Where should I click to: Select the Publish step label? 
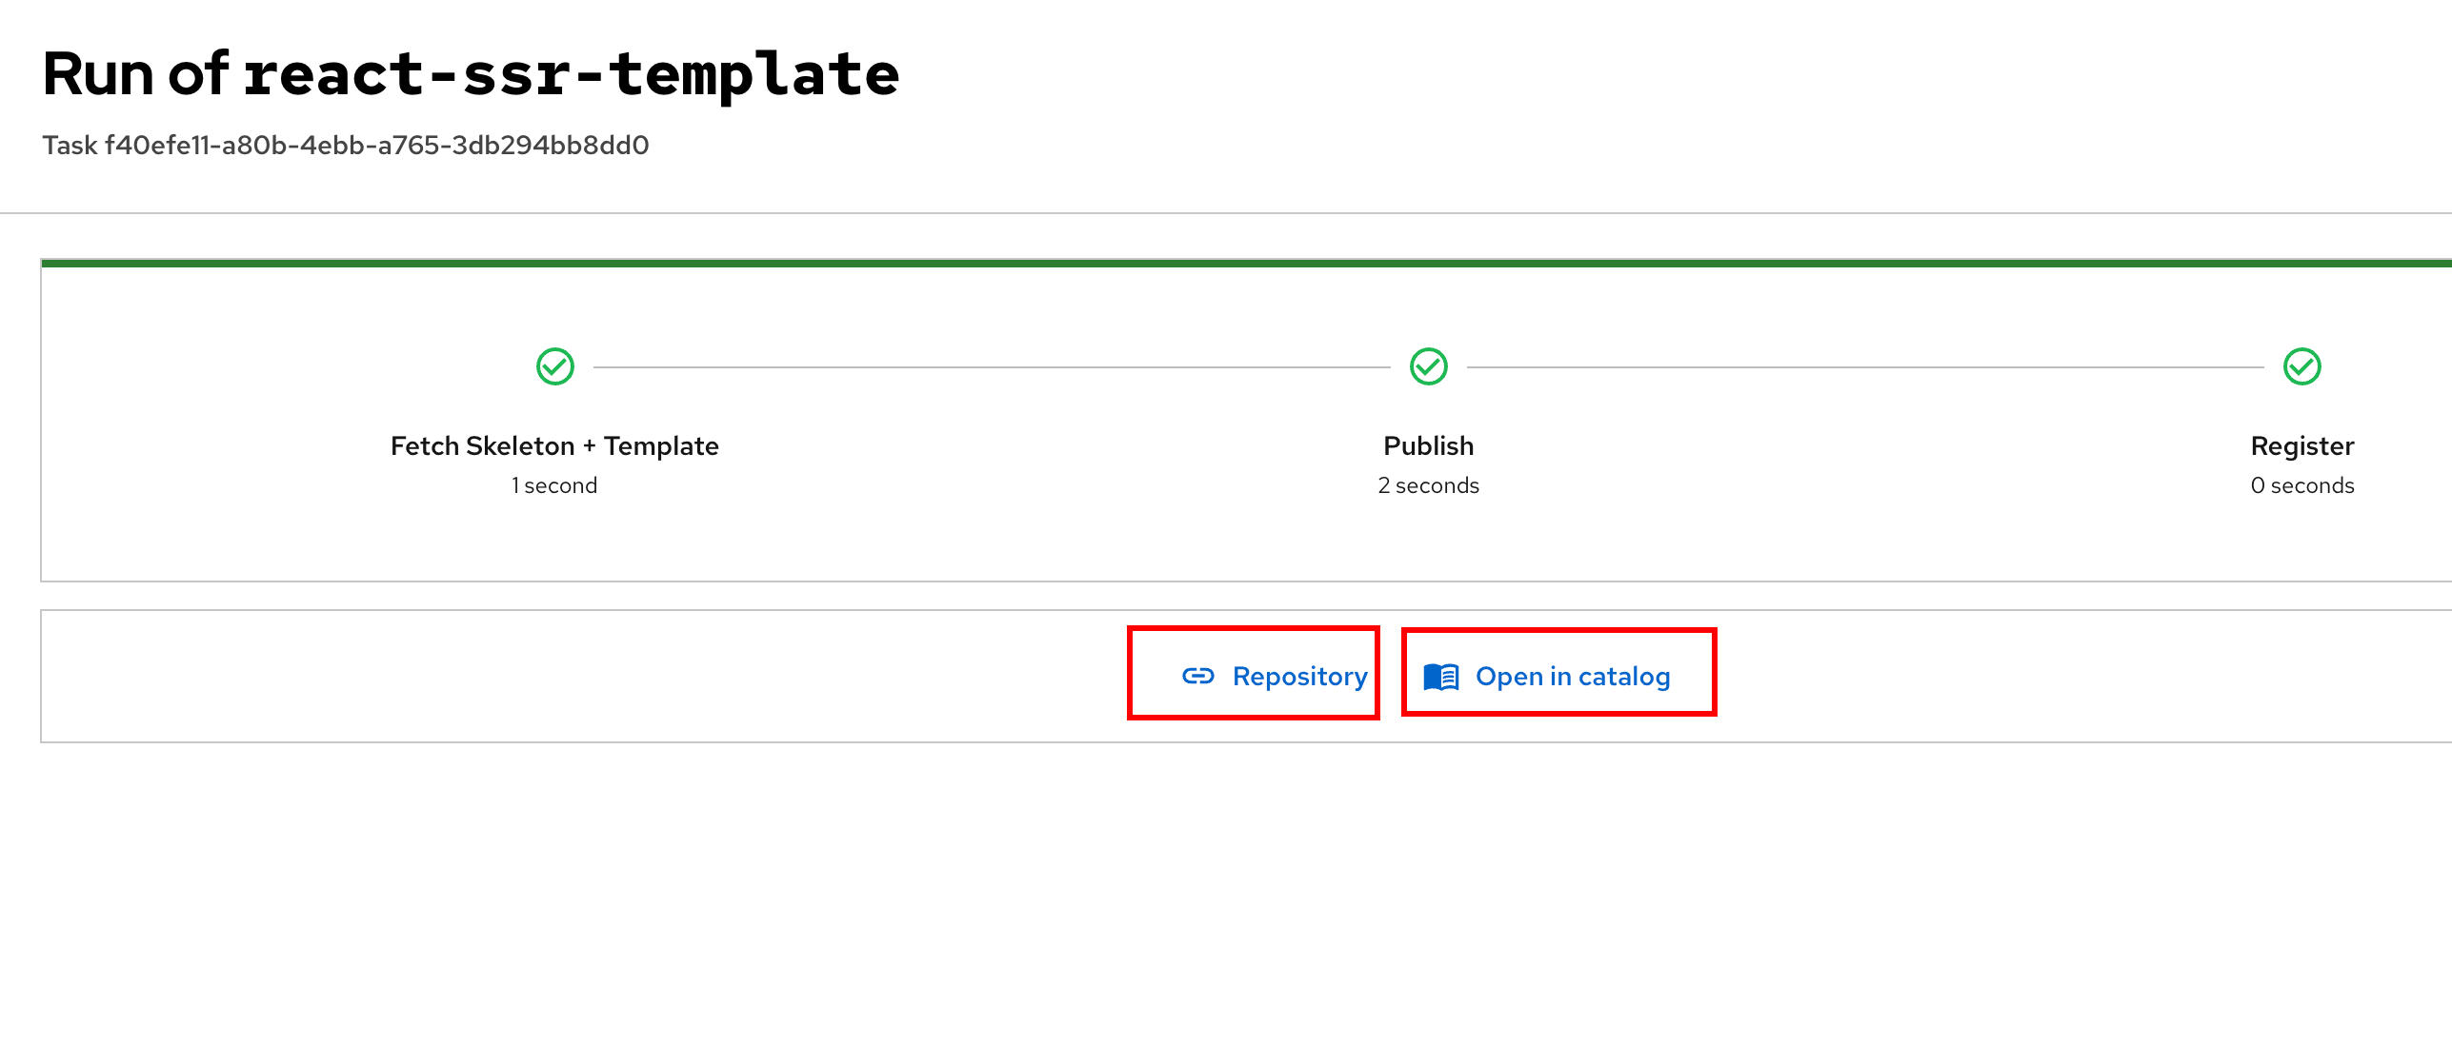[x=1428, y=445]
